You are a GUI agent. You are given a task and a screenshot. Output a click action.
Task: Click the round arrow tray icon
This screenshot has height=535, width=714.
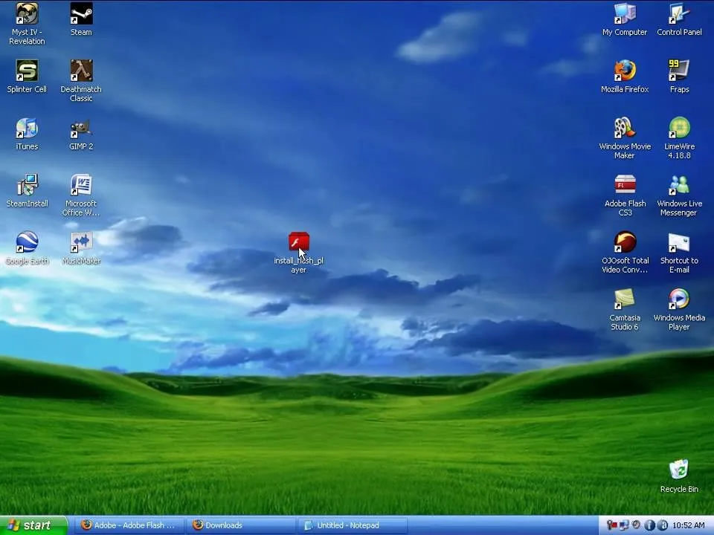(637, 525)
